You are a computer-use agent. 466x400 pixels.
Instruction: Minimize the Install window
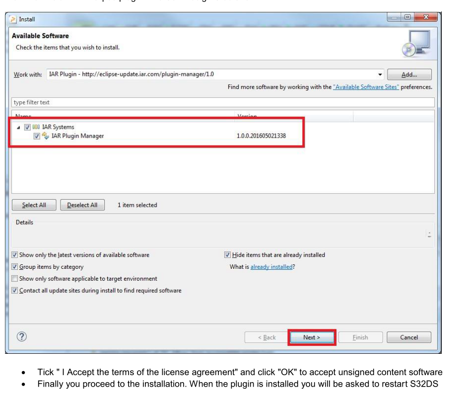pos(394,17)
